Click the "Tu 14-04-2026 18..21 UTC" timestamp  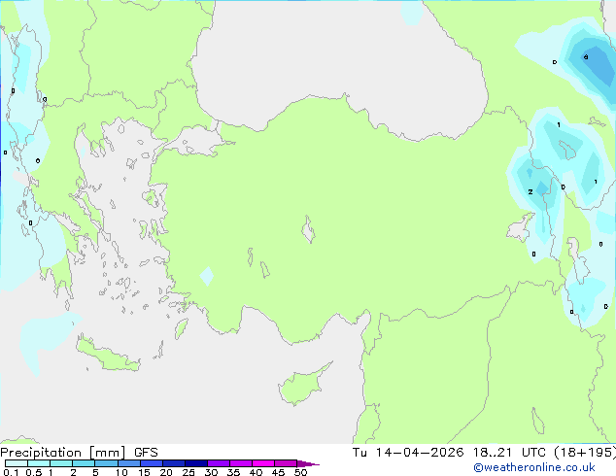point(449,453)
